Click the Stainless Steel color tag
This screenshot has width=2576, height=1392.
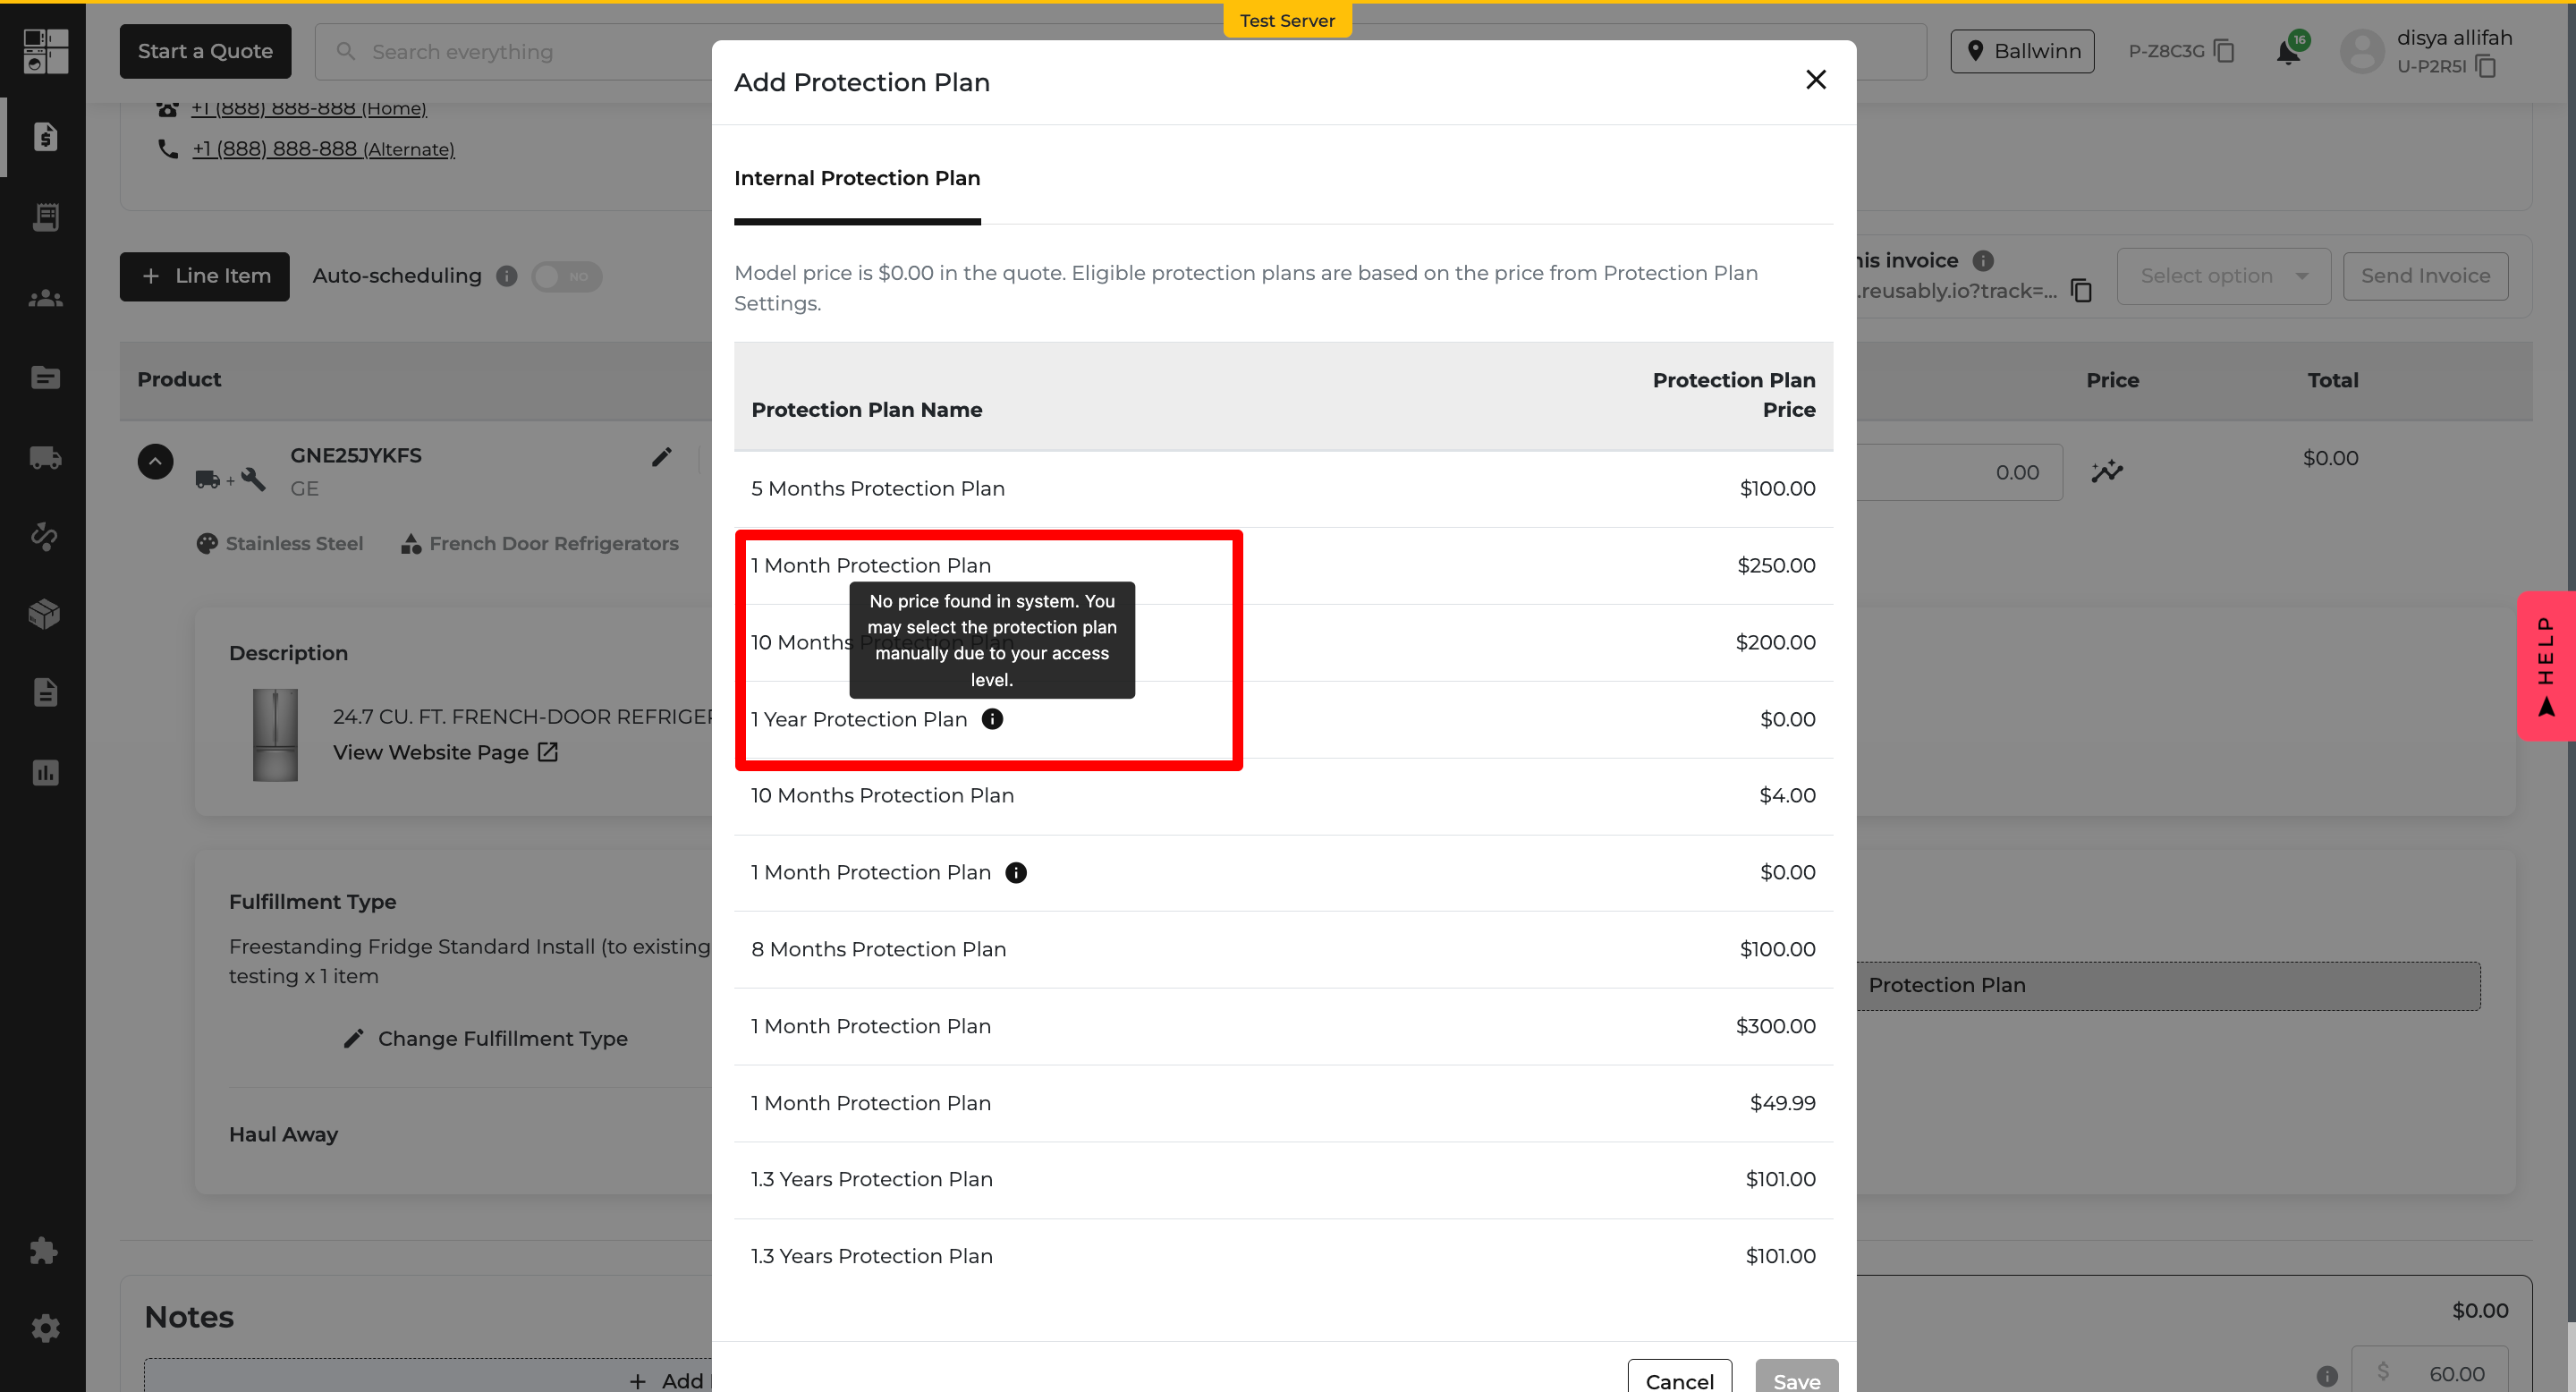click(279, 543)
